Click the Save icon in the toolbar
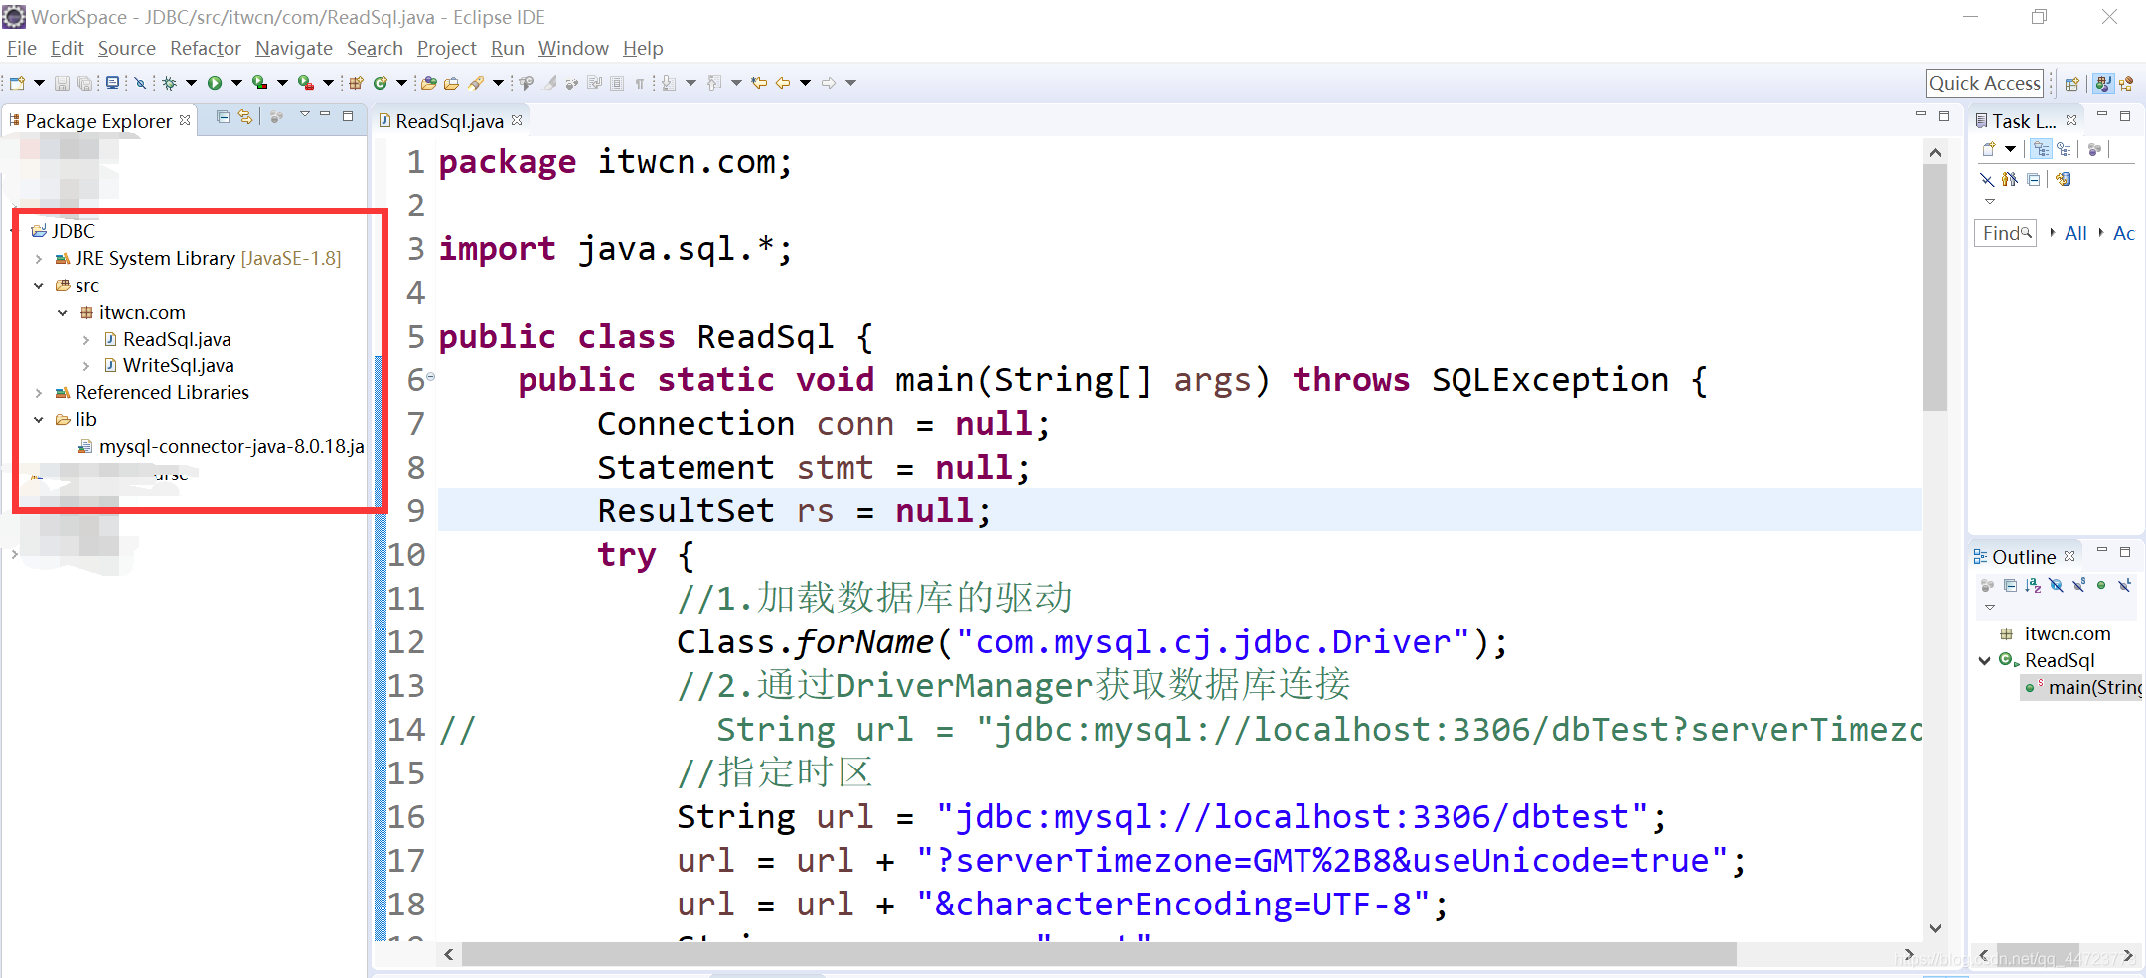The height and width of the screenshot is (978, 2146). [62, 83]
